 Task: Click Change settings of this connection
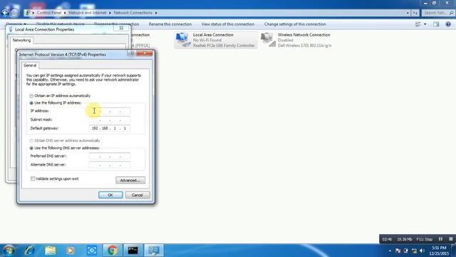295,24
